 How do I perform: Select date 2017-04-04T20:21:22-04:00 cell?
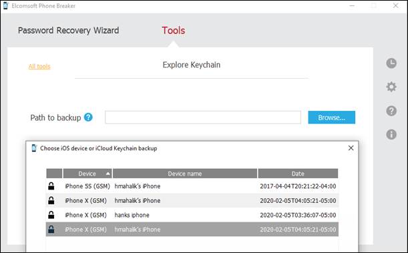(x=298, y=186)
